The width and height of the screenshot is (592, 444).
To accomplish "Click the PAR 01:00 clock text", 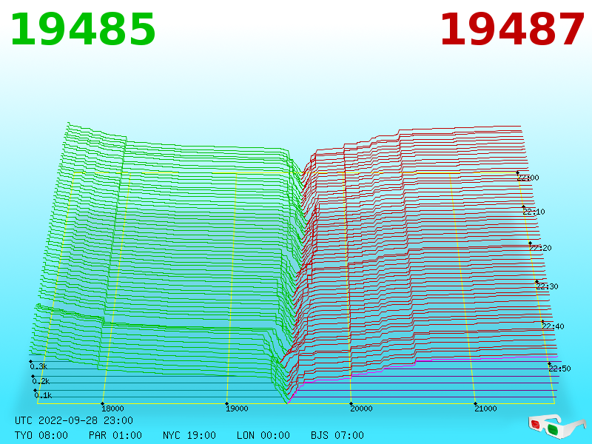I will 115,435.
